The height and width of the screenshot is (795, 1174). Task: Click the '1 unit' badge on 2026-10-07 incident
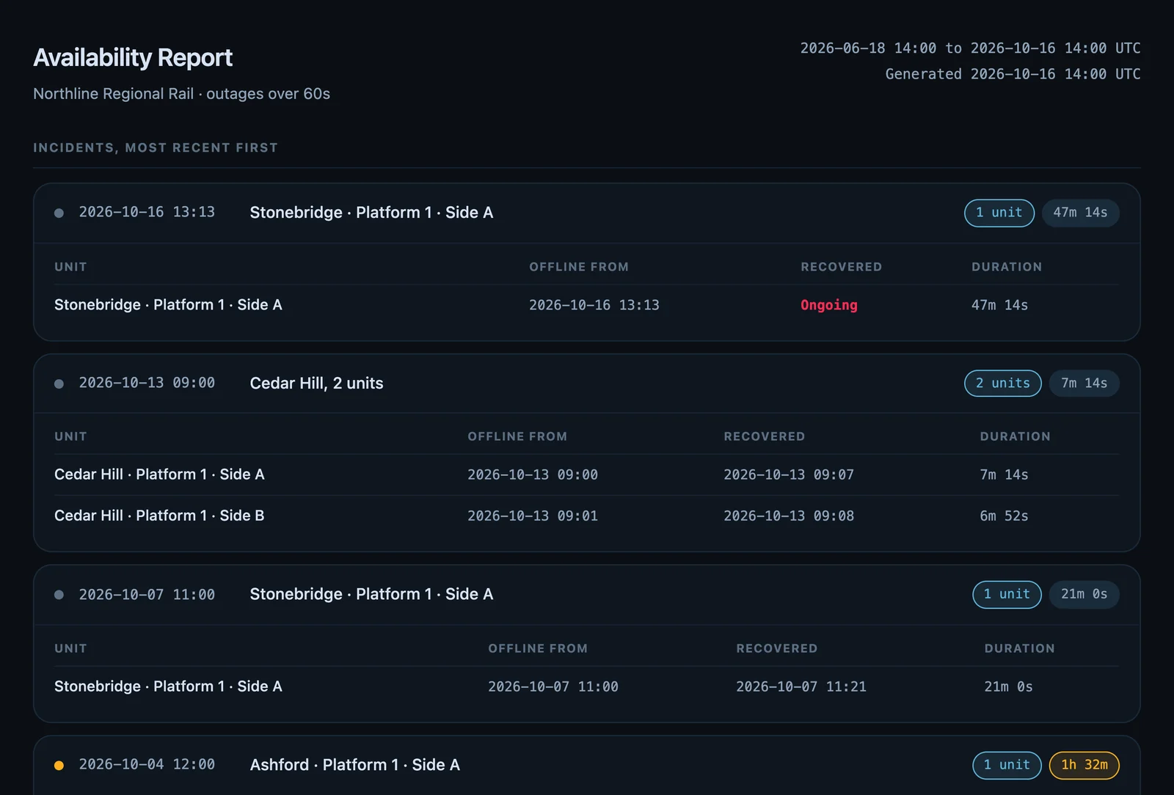(1007, 595)
